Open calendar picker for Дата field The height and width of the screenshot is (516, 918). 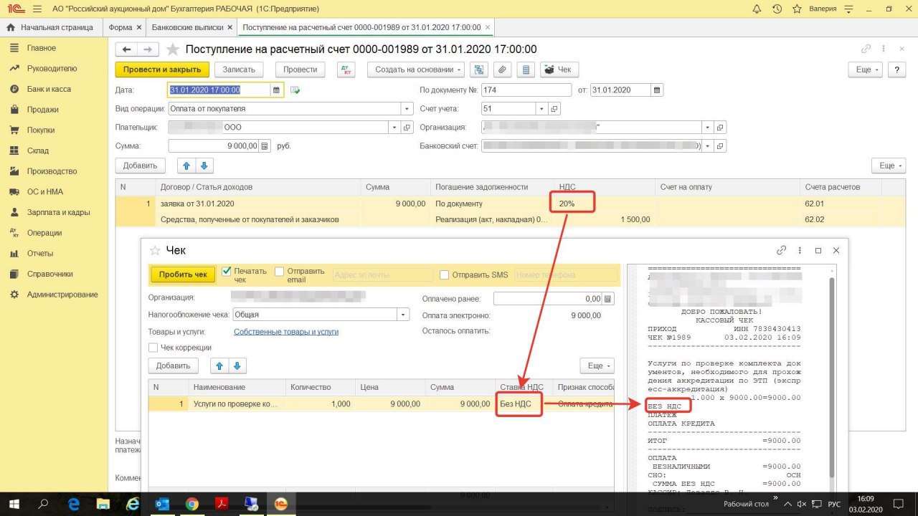(x=276, y=90)
